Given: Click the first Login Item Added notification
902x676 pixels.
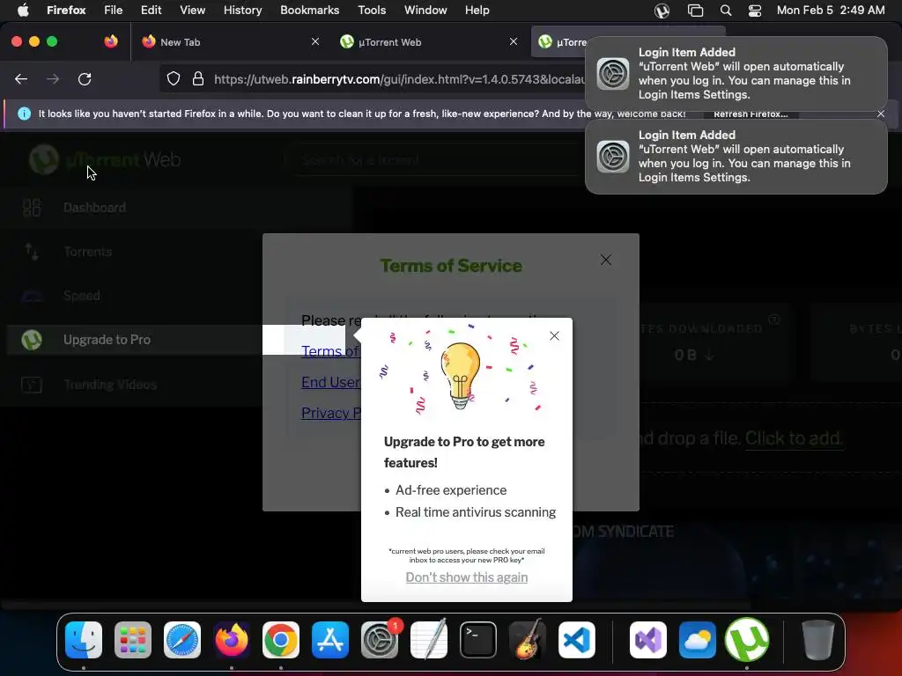Looking at the screenshot, I should click(736, 74).
